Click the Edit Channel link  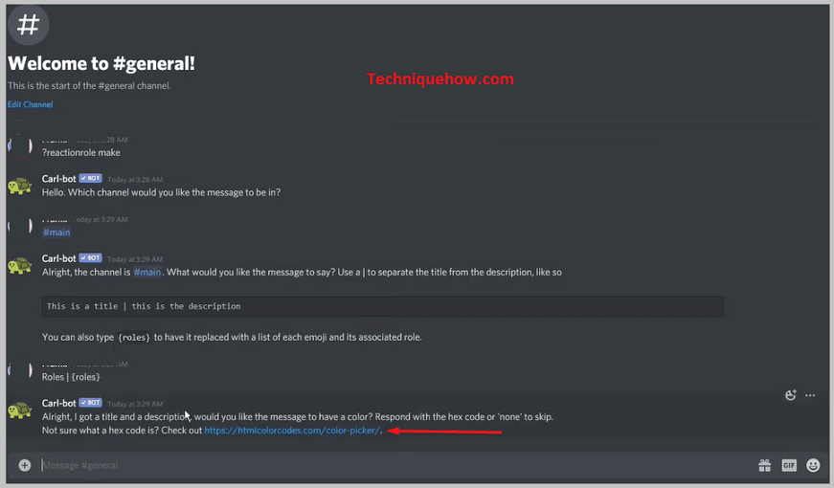[31, 104]
